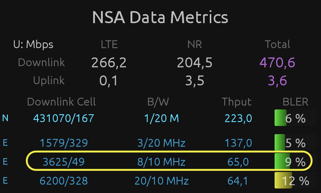321x193 pixels.
Task: Click the BLER column header
Action: (295, 102)
